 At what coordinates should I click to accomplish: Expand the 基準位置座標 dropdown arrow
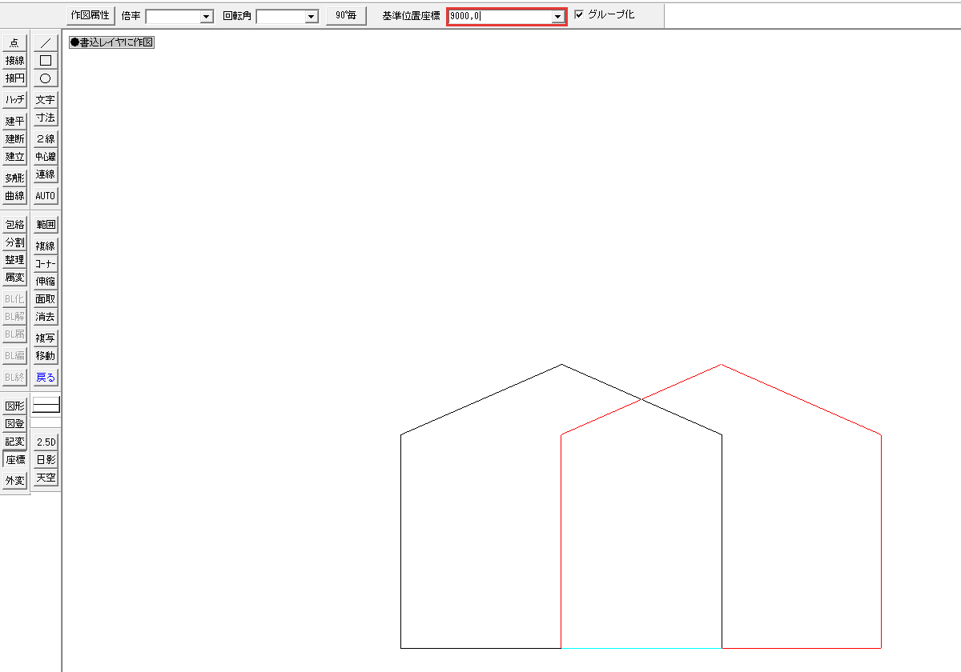click(557, 17)
